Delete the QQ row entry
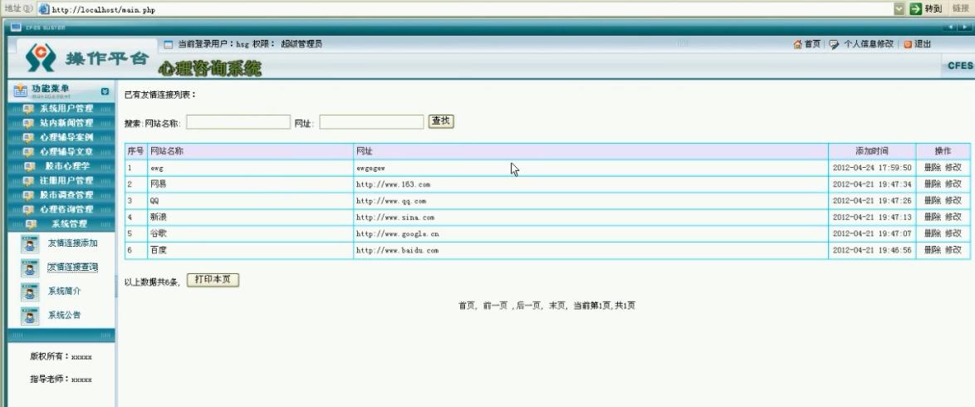975x407 pixels. [x=932, y=200]
